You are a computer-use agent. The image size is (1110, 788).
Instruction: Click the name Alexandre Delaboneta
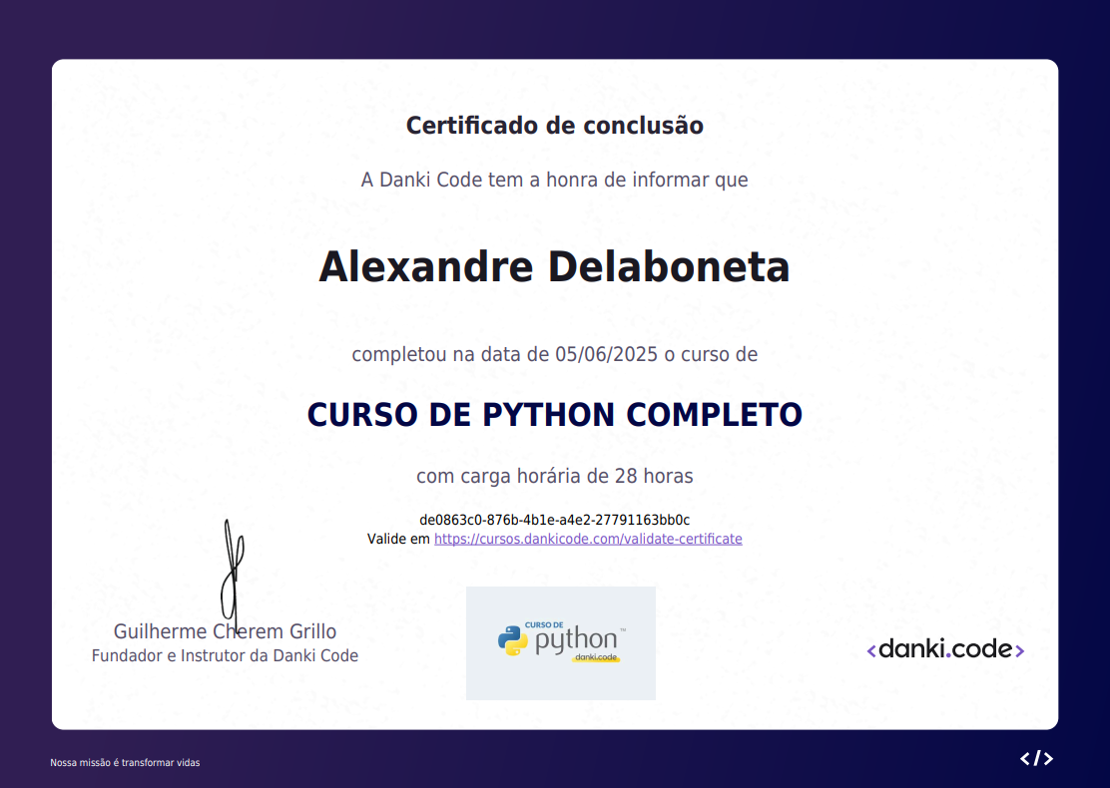pyautogui.click(x=554, y=267)
